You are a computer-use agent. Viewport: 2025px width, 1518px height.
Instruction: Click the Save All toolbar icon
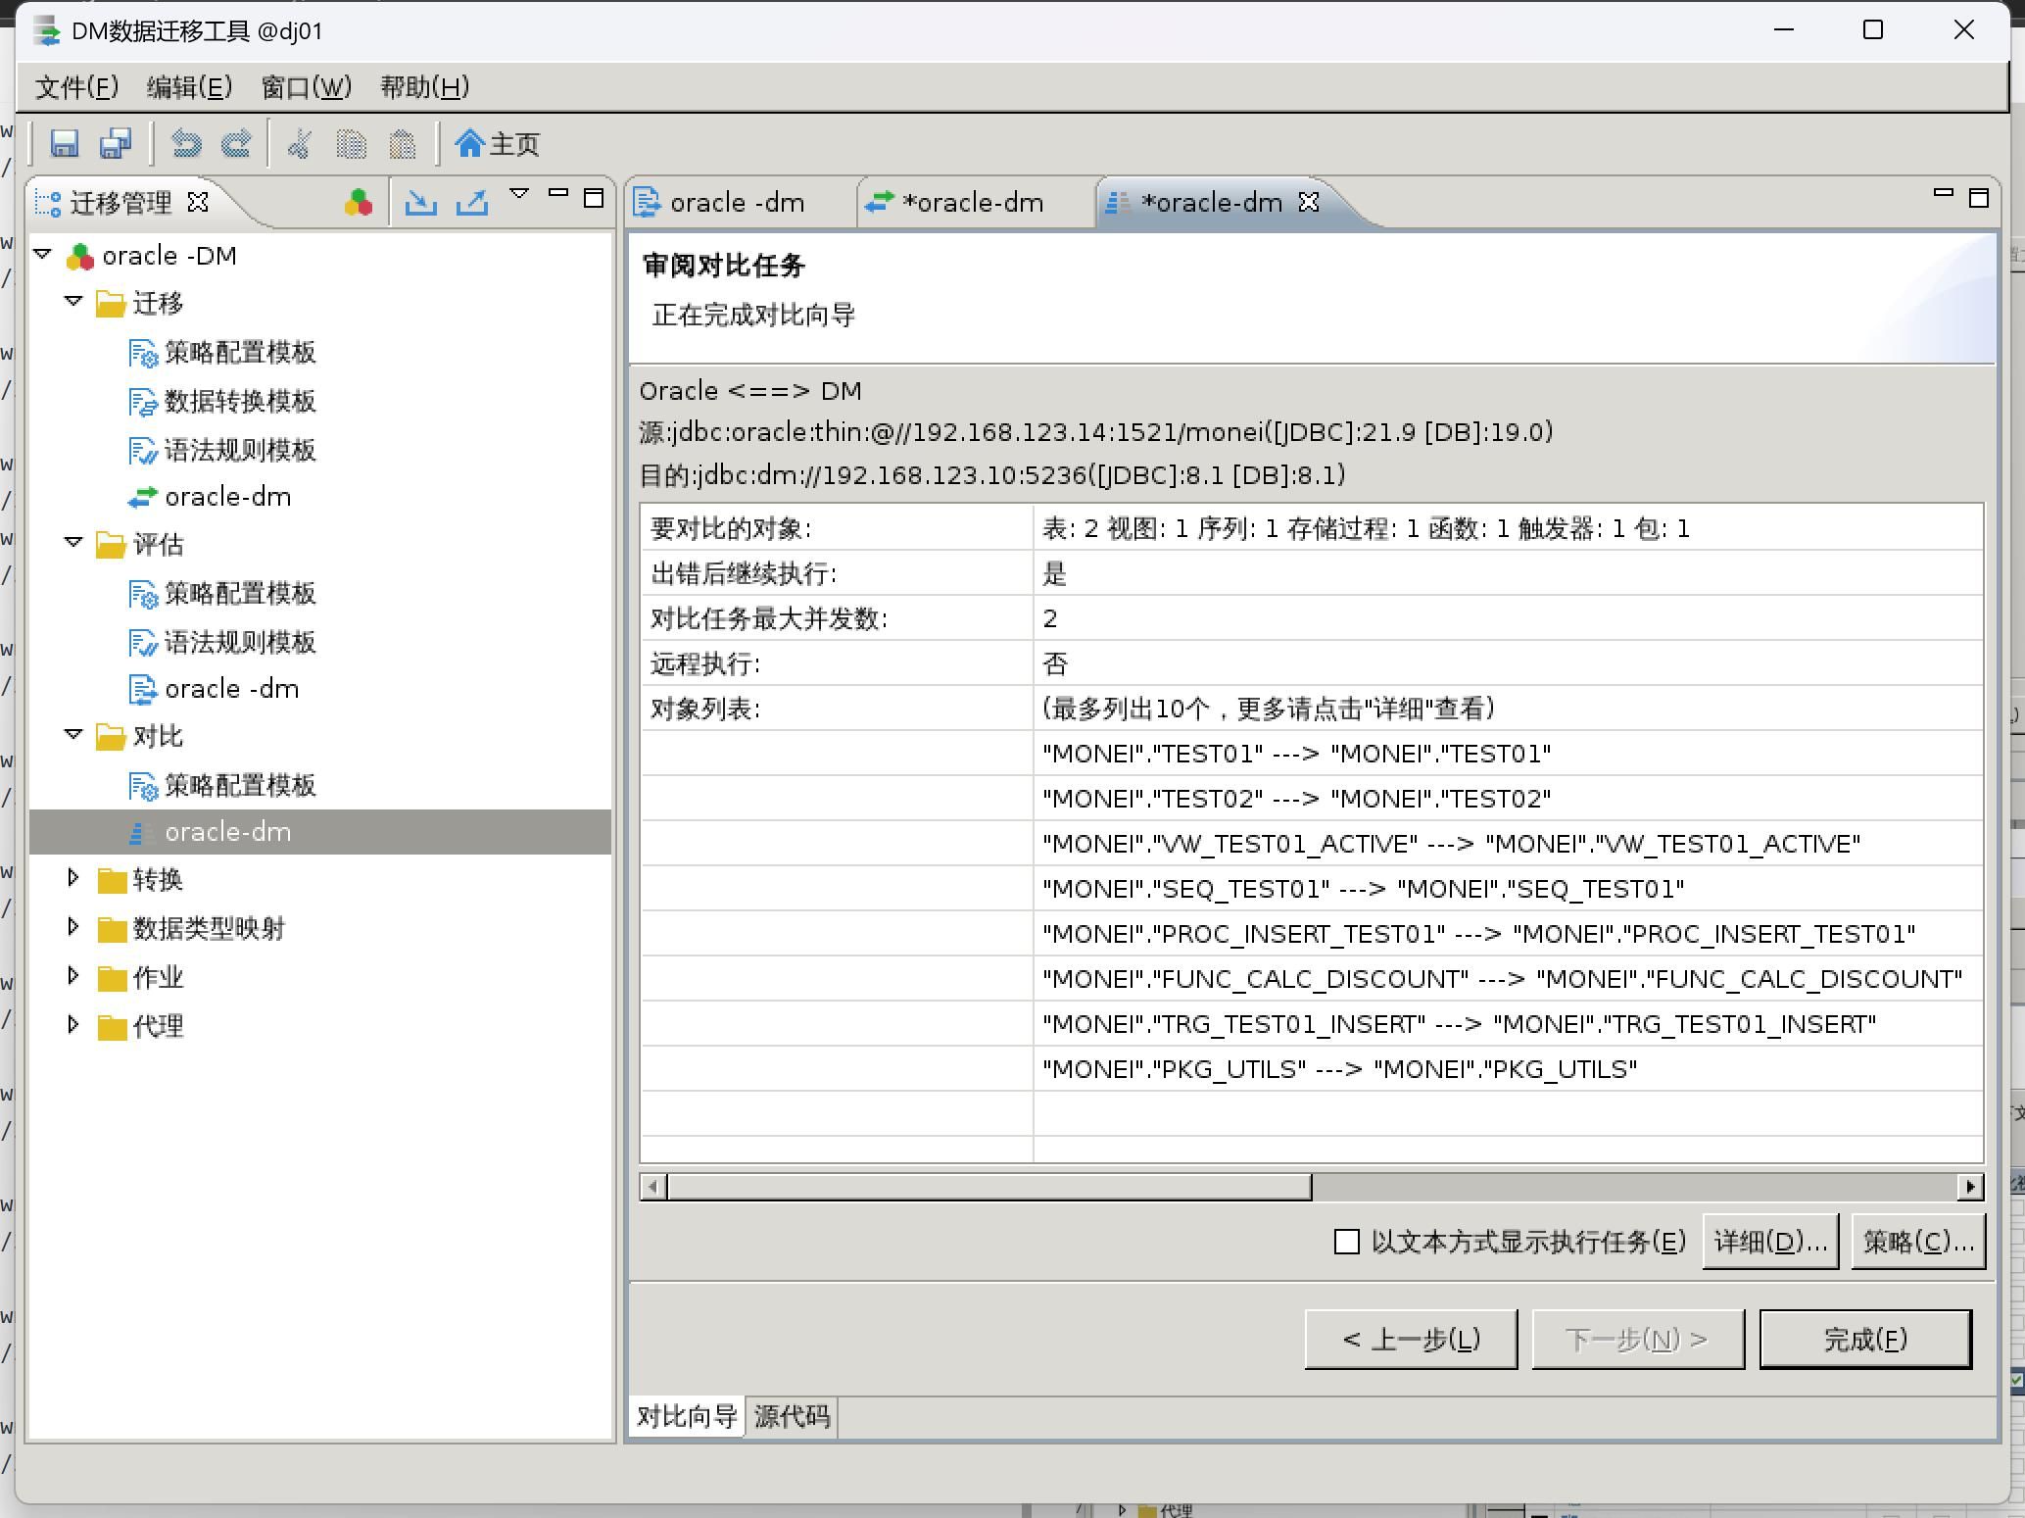pyautogui.click(x=116, y=144)
